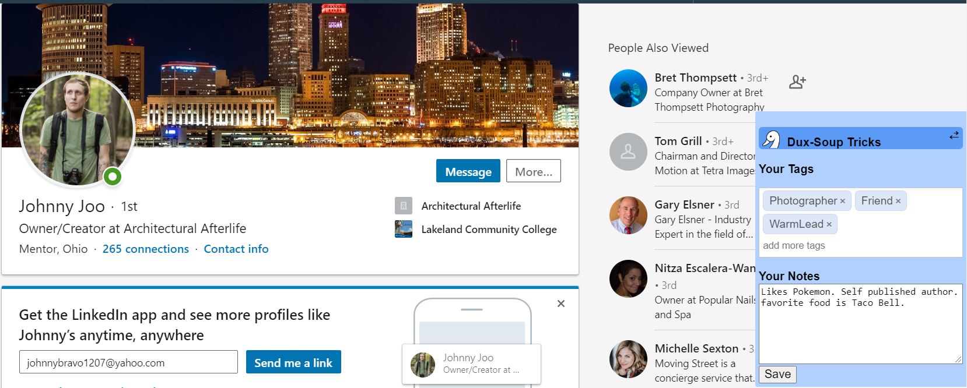Remove the Friend tag via x icon
Viewport: 967px width, 388px height.
click(898, 201)
